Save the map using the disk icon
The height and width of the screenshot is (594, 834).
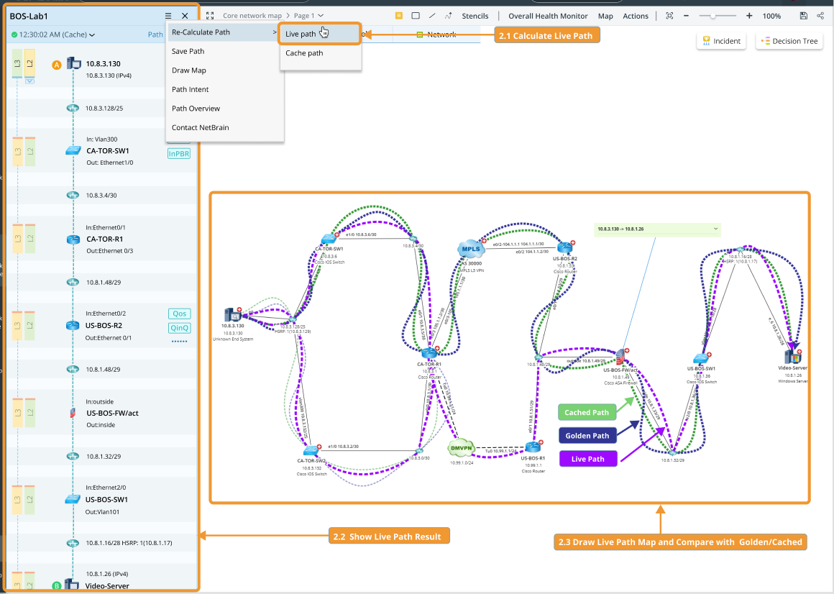[x=804, y=15]
